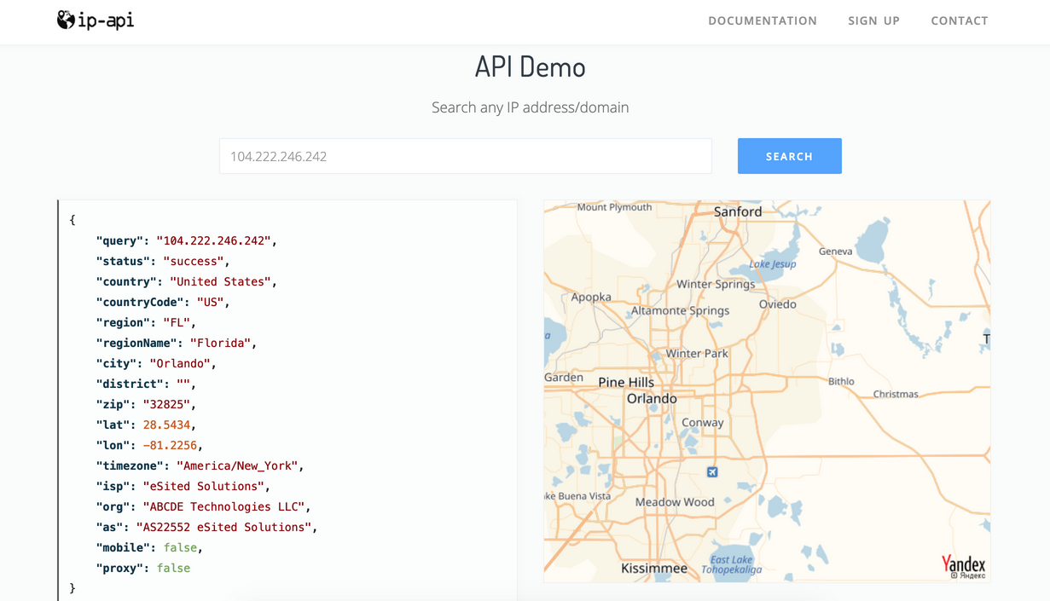Click Winter Park on the map
The height and width of the screenshot is (601, 1050).
pyautogui.click(x=697, y=353)
